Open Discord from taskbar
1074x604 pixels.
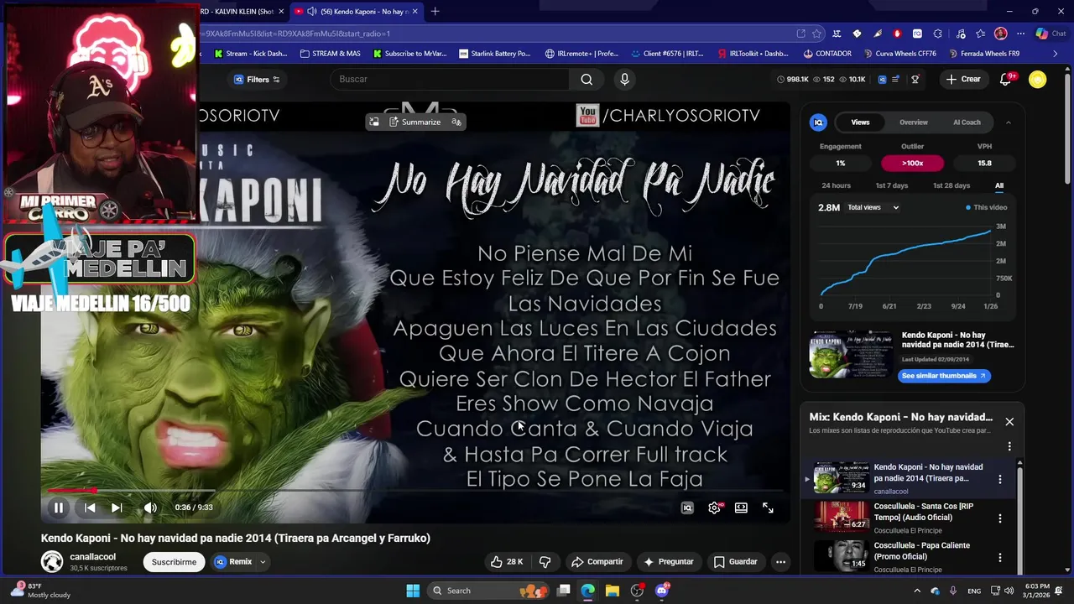coord(662,591)
